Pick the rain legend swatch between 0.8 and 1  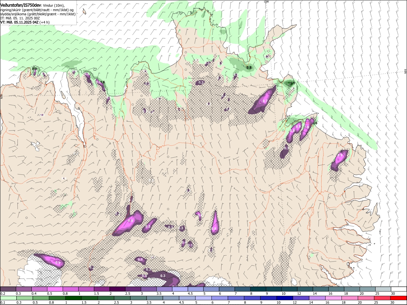tap(57, 298)
